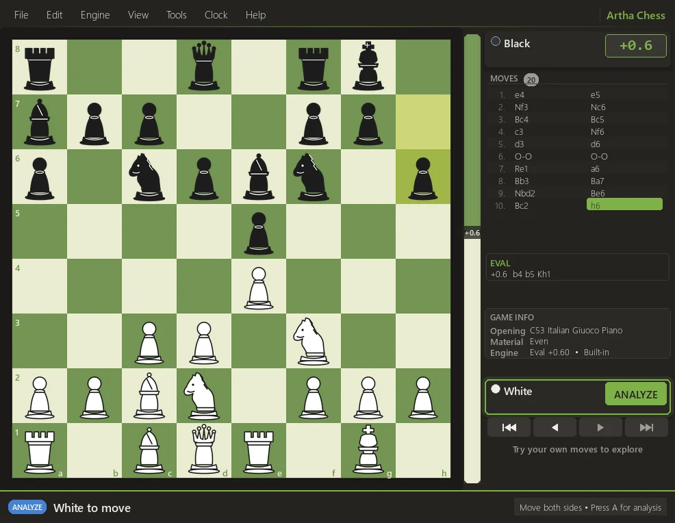Screen dimensions: 675x523
Task: Go to move 10. Bc2
Action: pos(522,206)
